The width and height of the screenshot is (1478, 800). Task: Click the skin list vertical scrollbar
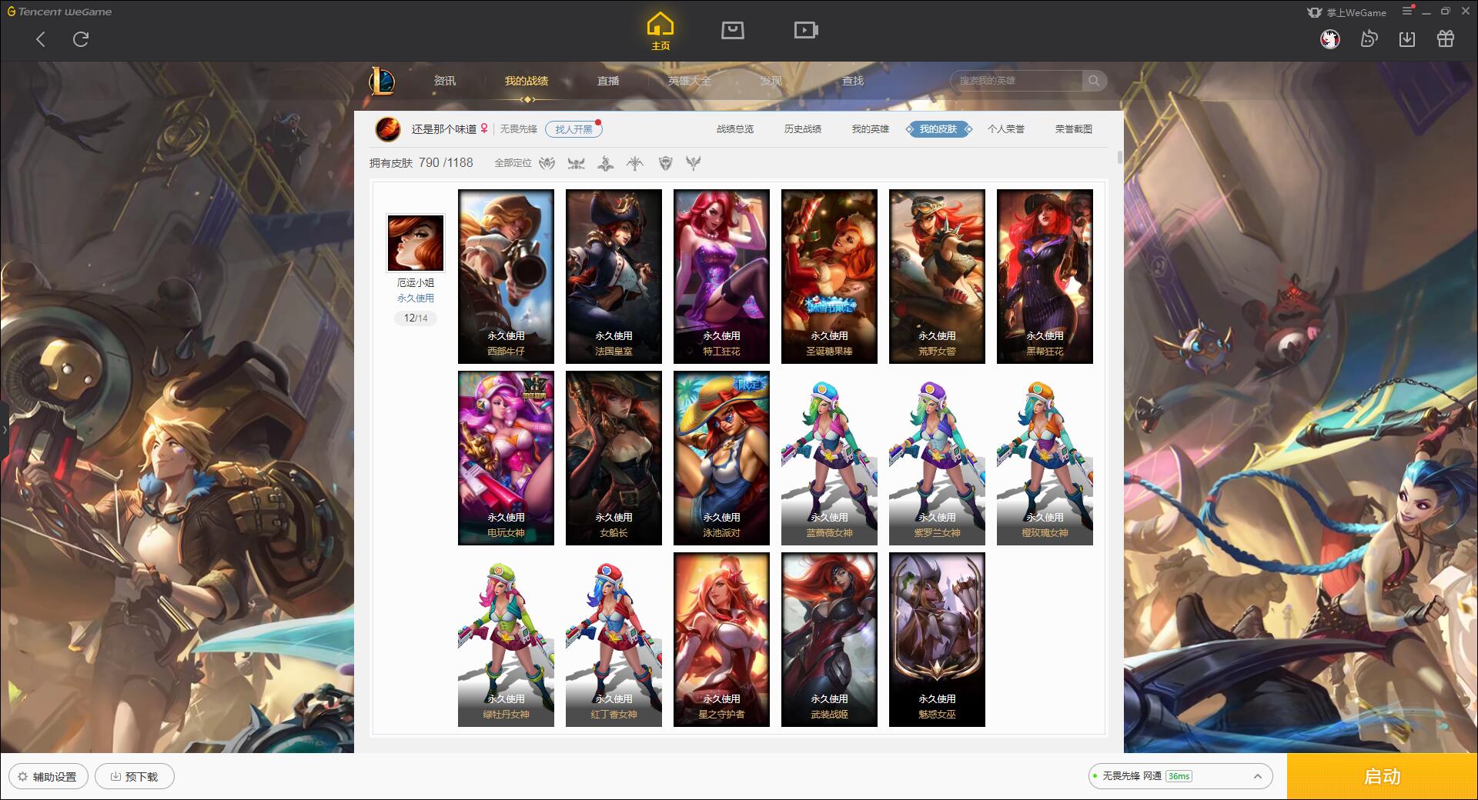pos(1119,157)
